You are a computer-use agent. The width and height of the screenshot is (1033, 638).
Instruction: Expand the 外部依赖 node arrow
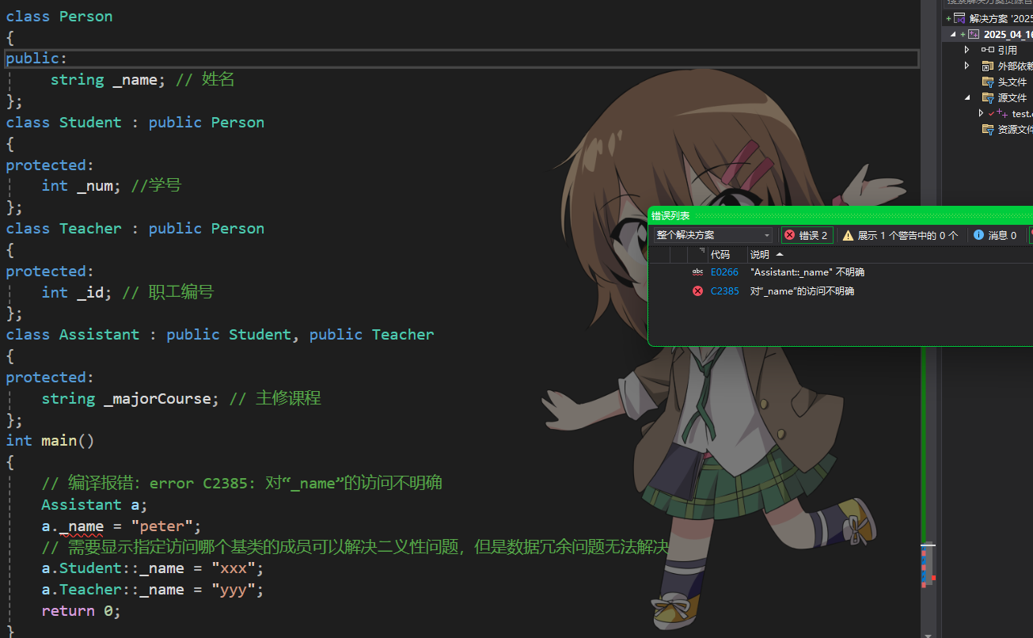coord(967,66)
